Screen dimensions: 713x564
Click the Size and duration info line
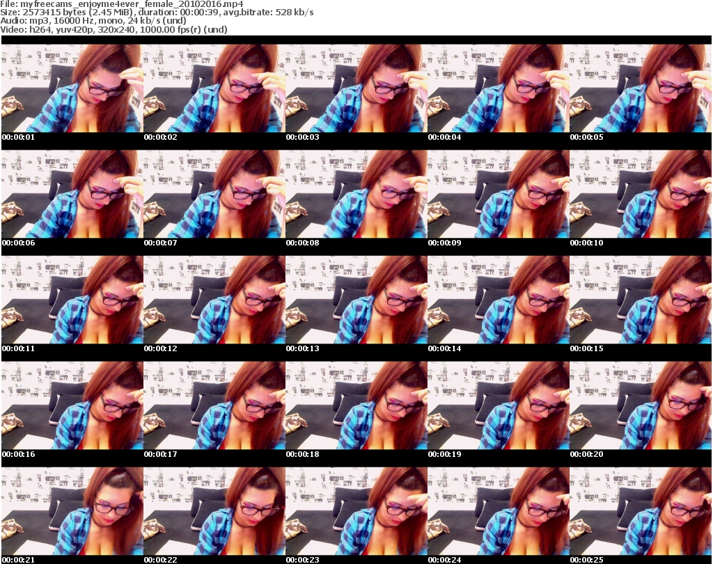tap(157, 13)
